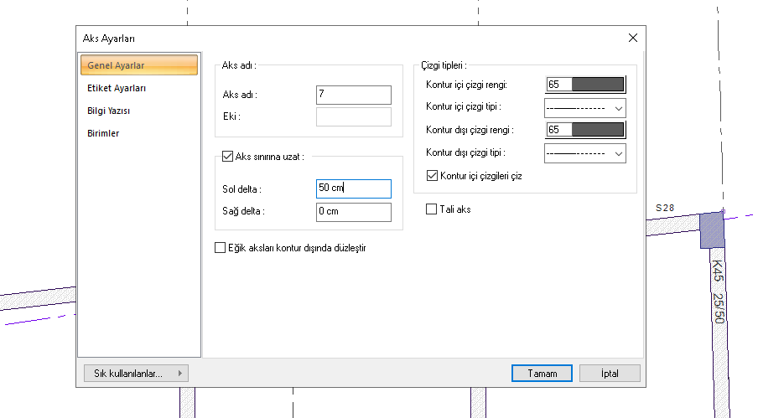This screenshot has height=418, width=758.
Task: Select the Genel Ayarlar tab
Action: 139,65
